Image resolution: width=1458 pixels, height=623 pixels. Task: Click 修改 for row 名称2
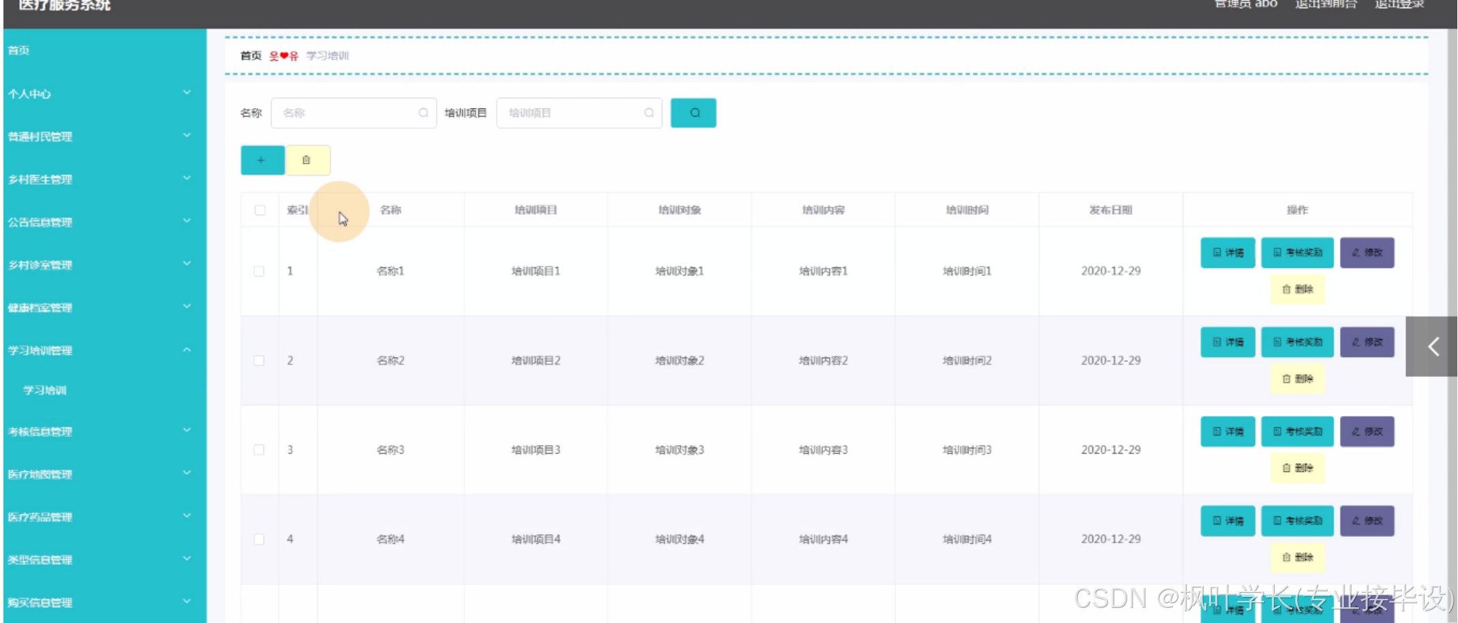pyautogui.click(x=1367, y=342)
